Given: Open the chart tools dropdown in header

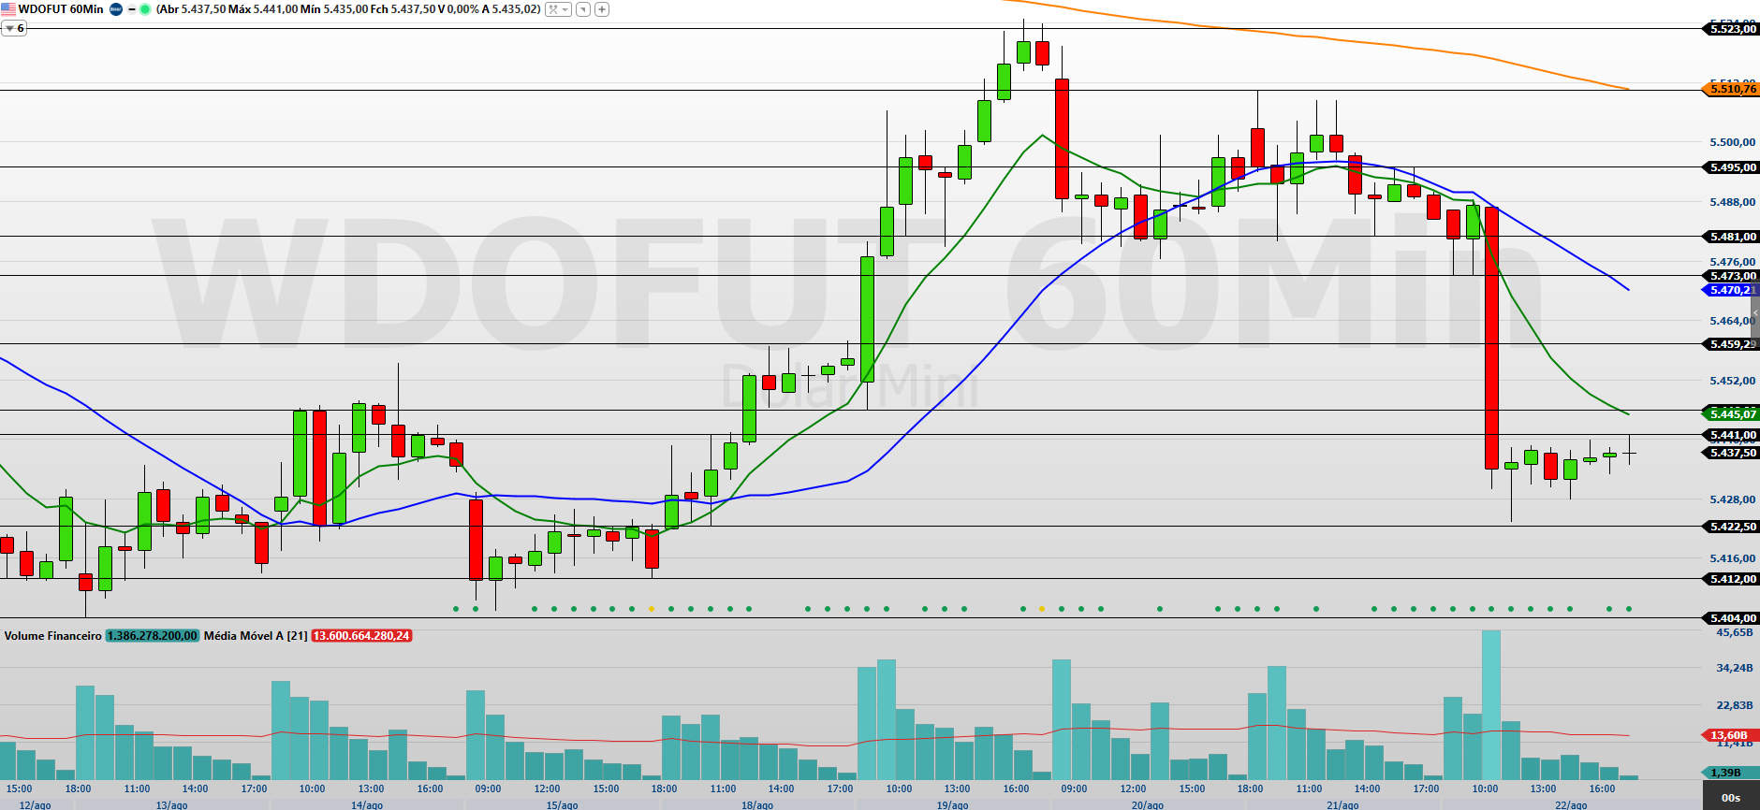Looking at the screenshot, I should [558, 9].
